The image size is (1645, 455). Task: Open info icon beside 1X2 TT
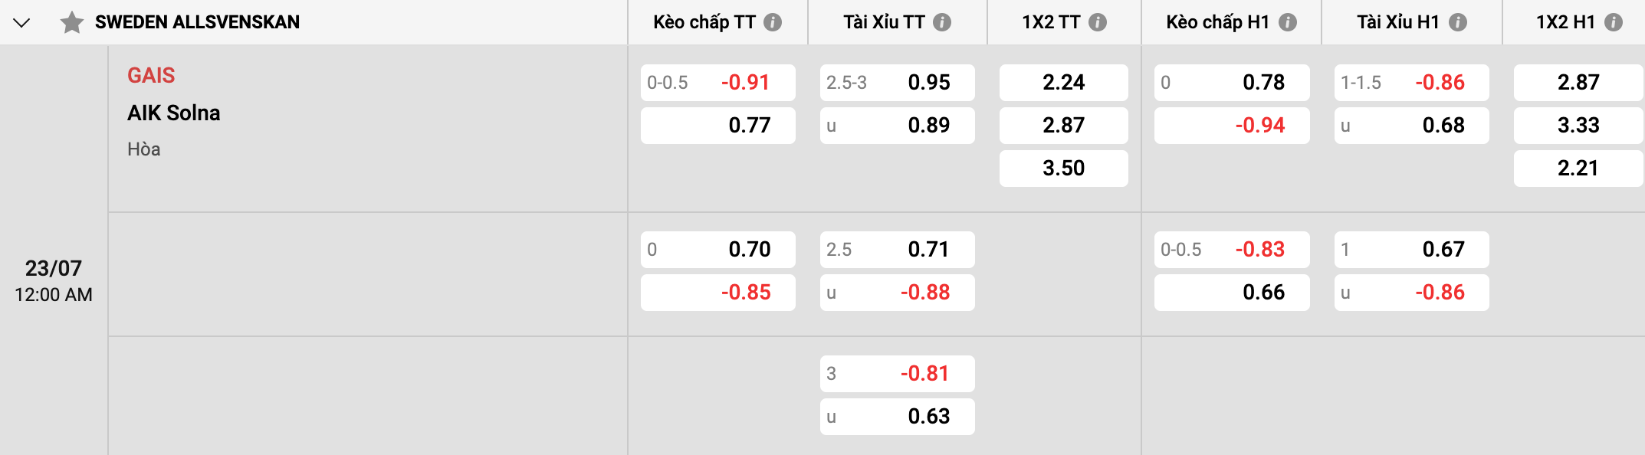click(x=1098, y=22)
